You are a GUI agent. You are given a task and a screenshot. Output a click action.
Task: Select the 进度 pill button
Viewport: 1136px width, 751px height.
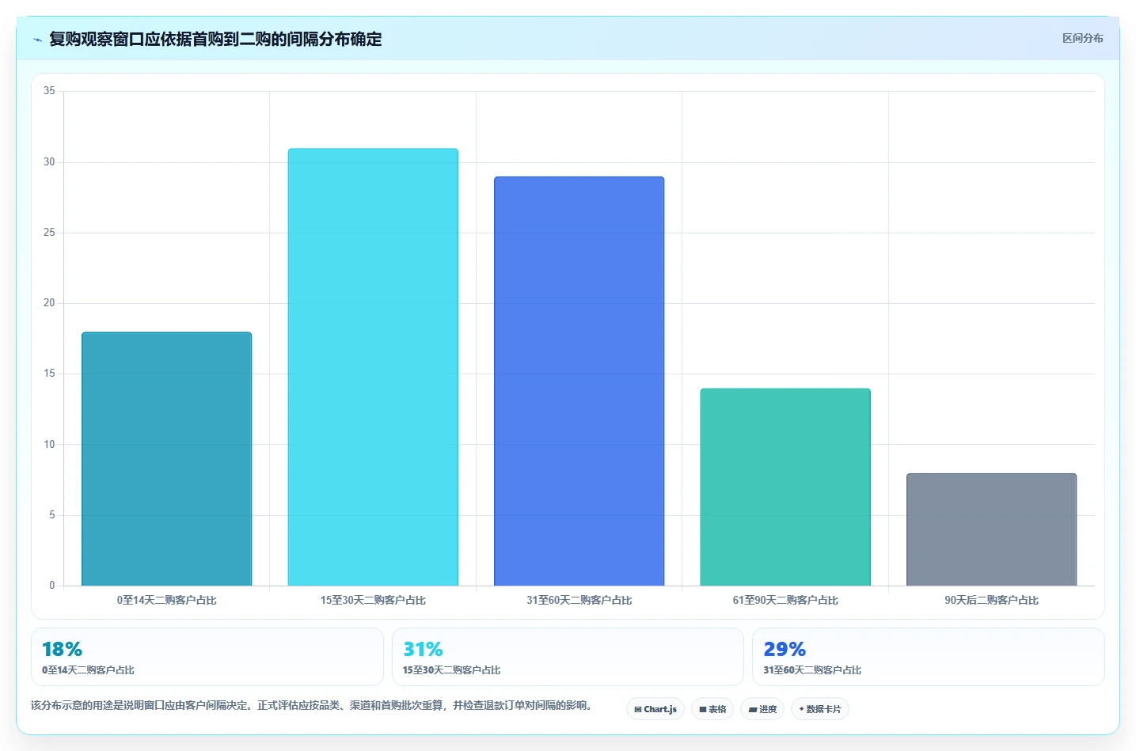pos(762,709)
